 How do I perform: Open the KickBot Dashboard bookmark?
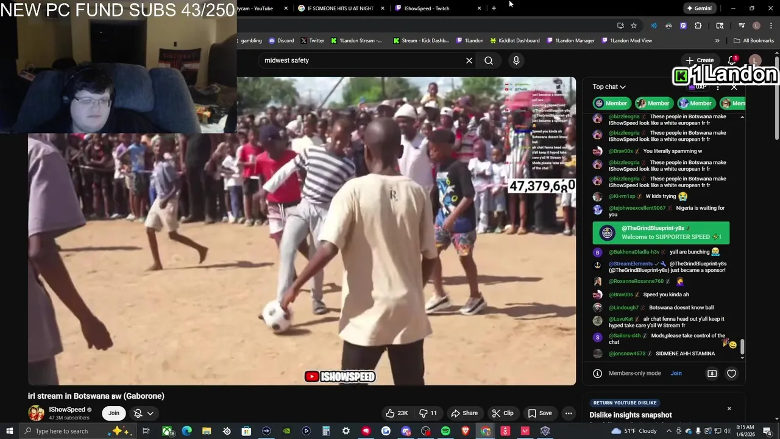point(514,41)
